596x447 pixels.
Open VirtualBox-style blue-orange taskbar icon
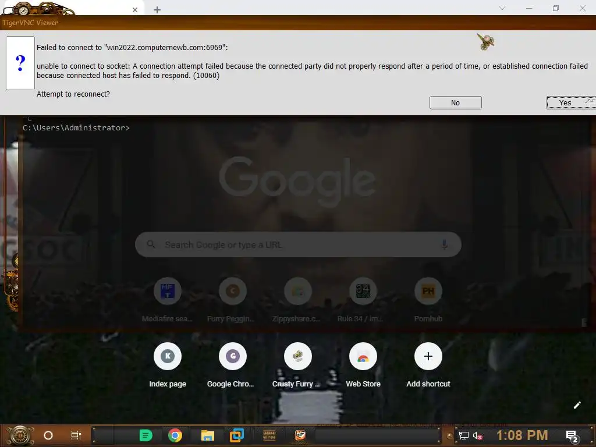click(x=237, y=435)
